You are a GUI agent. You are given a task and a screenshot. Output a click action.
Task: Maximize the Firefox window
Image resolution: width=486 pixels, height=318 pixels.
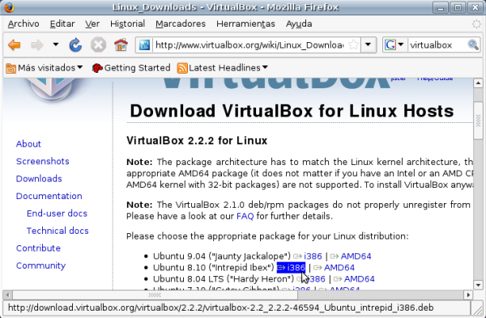(x=458, y=7)
